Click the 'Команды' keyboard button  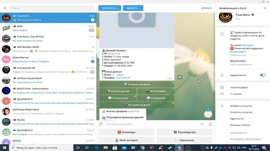(x=127, y=132)
